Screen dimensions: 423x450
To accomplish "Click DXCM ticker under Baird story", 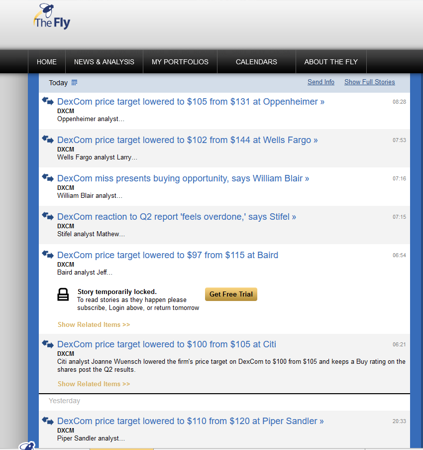I will tap(66, 265).
